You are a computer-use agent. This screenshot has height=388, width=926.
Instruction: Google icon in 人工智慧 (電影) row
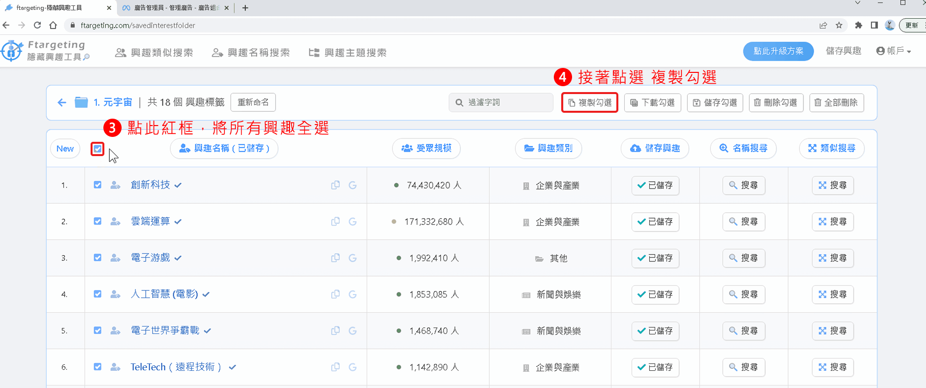click(x=352, y=294)
